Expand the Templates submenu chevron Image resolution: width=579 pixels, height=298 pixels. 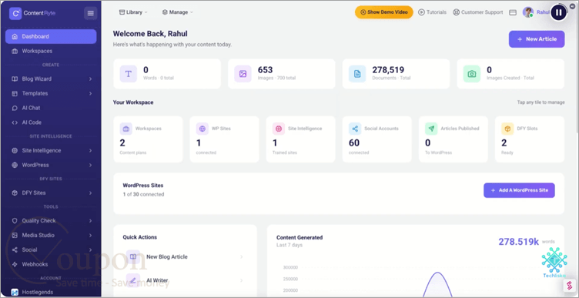[91, 93]
